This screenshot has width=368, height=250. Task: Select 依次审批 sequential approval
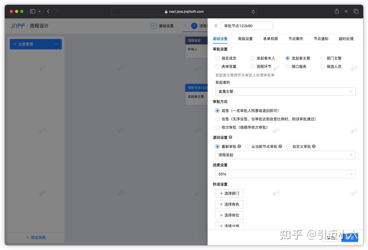coord(218,127)
